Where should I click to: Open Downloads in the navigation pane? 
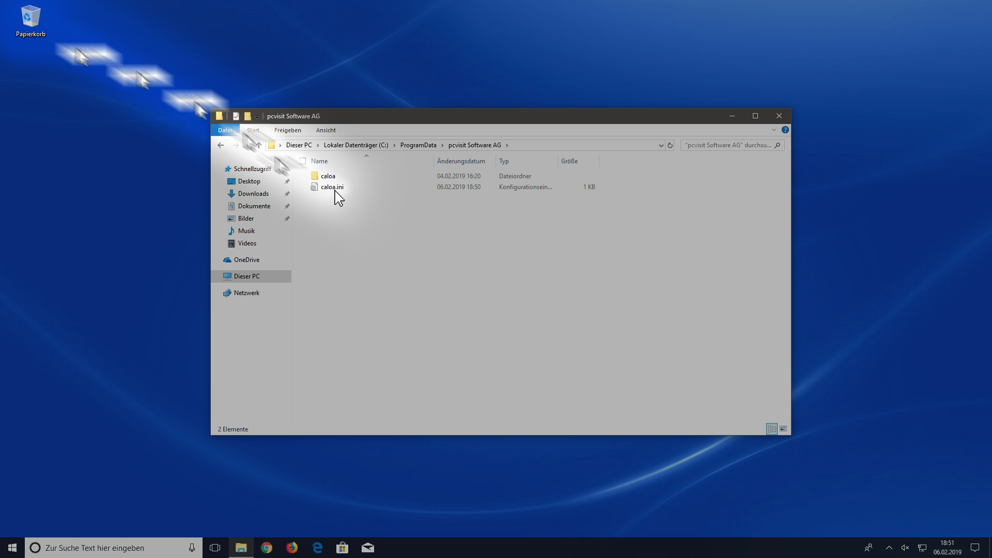click(253, 194)
